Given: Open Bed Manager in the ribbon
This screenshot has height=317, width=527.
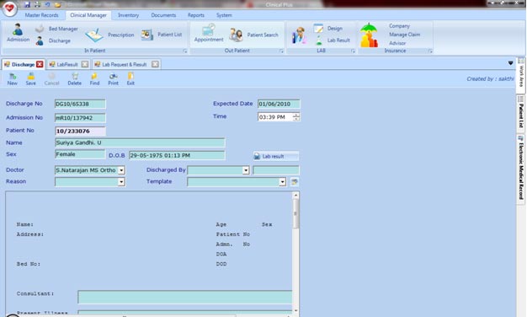Looking at the screenshot, I should [x=56, y=29].
